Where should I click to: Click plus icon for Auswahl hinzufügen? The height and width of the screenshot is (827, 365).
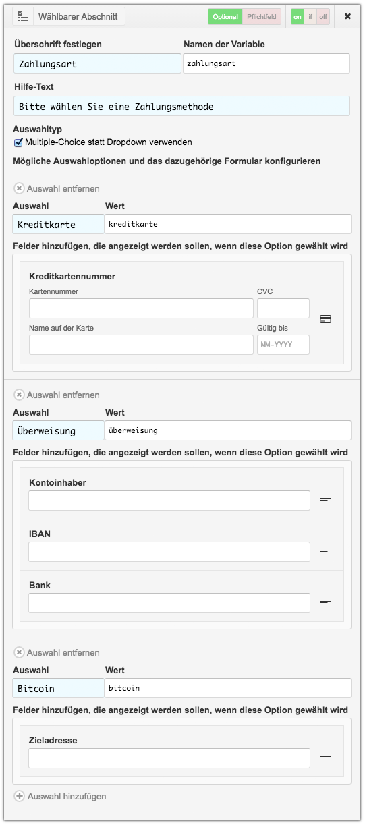[x=19, y=797]
